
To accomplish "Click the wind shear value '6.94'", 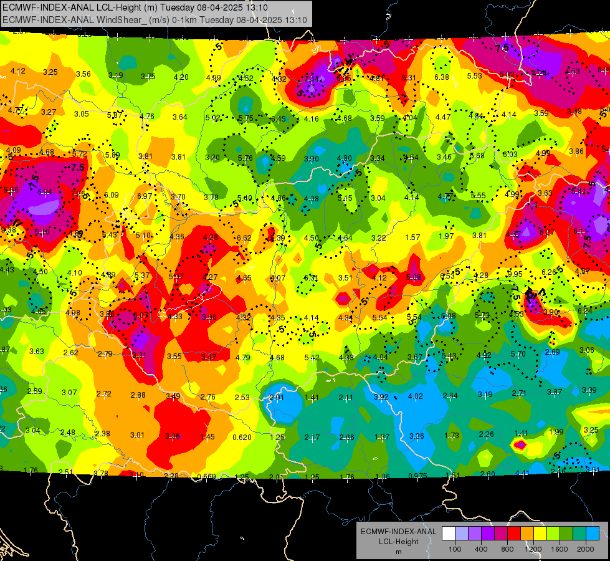I will (x=45, y=192).
